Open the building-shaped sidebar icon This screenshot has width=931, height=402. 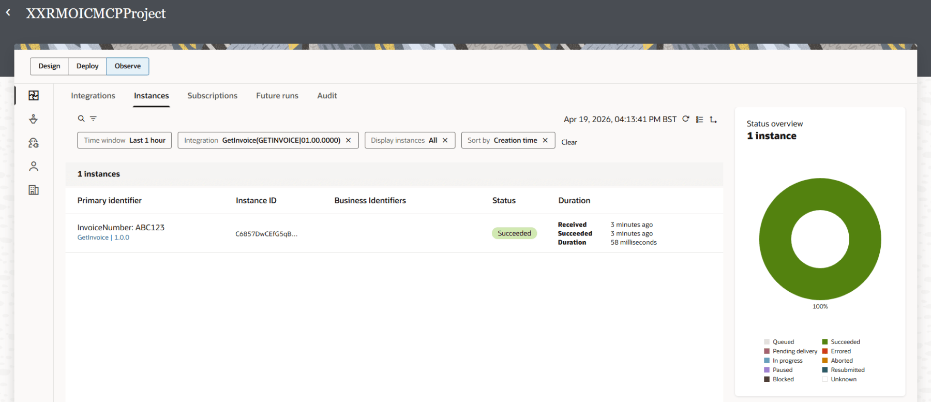(x=34, y=190)
